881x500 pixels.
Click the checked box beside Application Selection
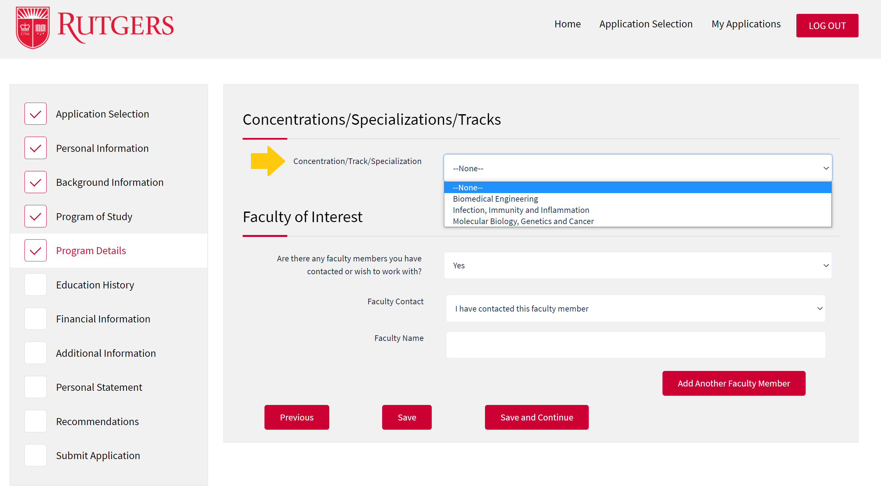coord(35,114)
